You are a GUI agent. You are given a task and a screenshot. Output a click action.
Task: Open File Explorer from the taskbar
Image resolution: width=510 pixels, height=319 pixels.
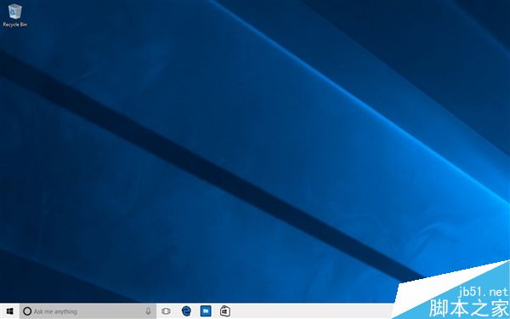[x=206, y=311]
